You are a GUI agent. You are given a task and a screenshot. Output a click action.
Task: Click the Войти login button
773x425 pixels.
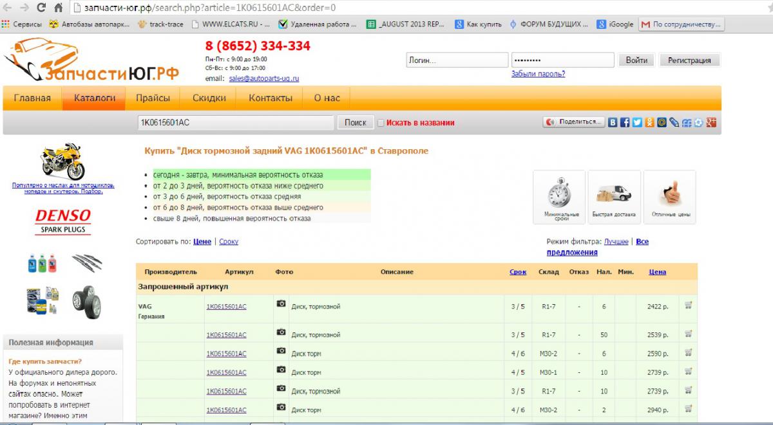(636, 60)
